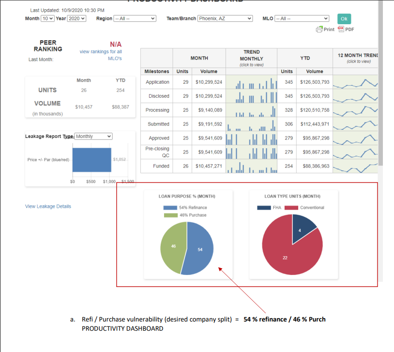Click the Disclosed YTD units 345

(288, 96)
